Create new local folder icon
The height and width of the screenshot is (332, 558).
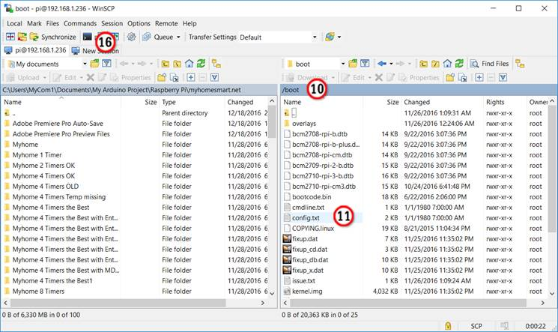162,77
